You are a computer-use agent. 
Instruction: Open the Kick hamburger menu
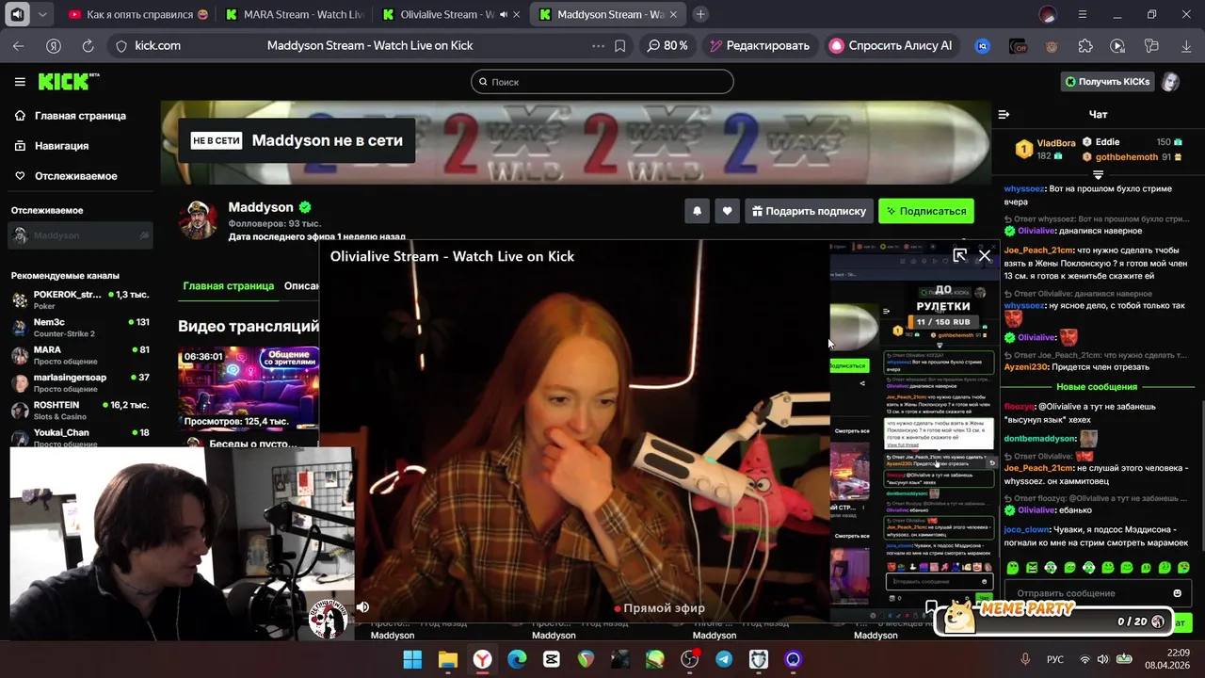tap(20, 82)
